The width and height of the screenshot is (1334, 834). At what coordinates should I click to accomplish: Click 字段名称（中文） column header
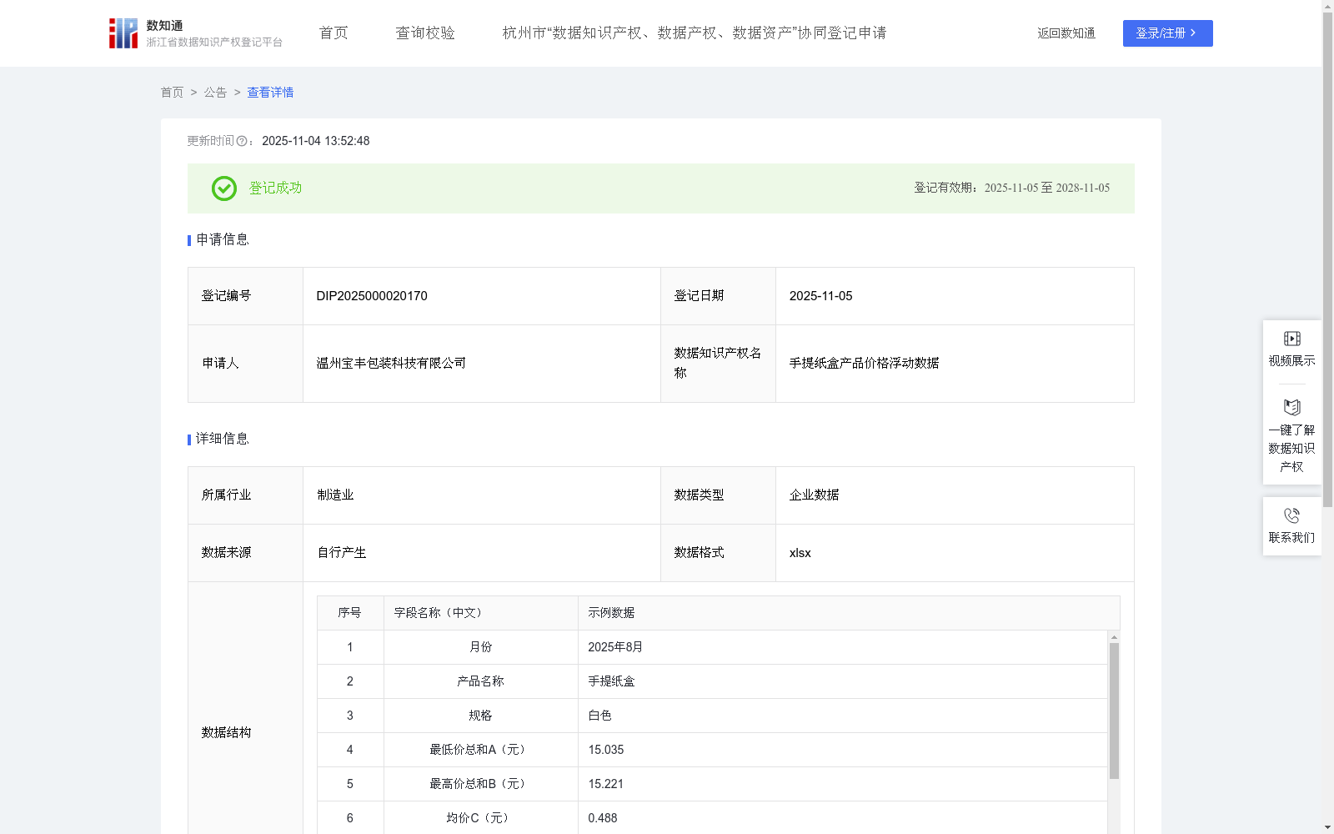[x=481, y=613]
